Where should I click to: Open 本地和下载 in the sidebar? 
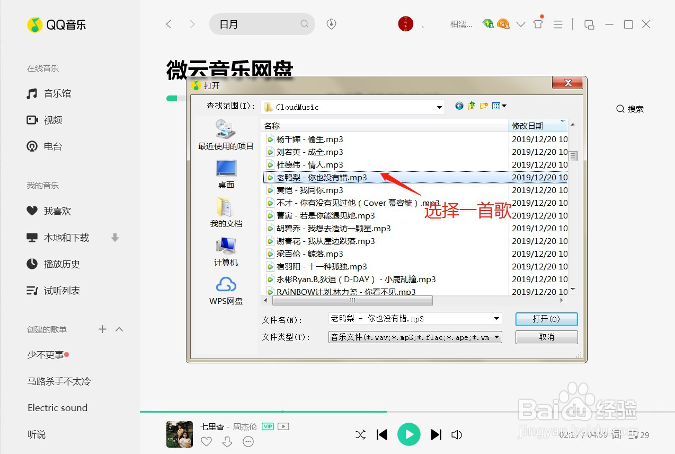(58, 238)
